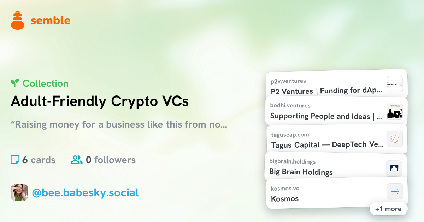Click the Semble stacked-stones logo icon
424x222 pixels.
(18, 20)
